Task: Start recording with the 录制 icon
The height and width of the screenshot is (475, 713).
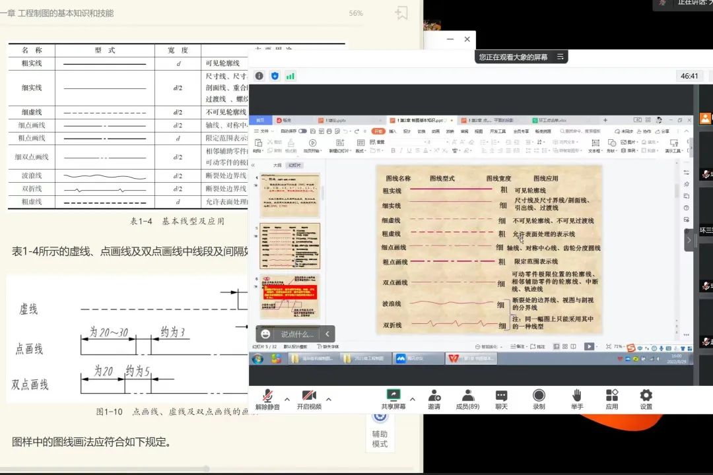Action: coord(539,396)
